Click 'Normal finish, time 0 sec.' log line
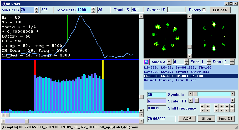Screen dimensions: 239x130 click(x=191, y=80)
